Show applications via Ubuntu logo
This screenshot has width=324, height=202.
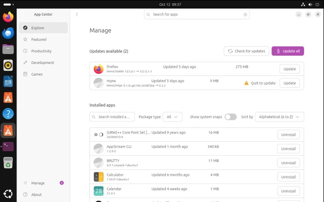(8, 194)
